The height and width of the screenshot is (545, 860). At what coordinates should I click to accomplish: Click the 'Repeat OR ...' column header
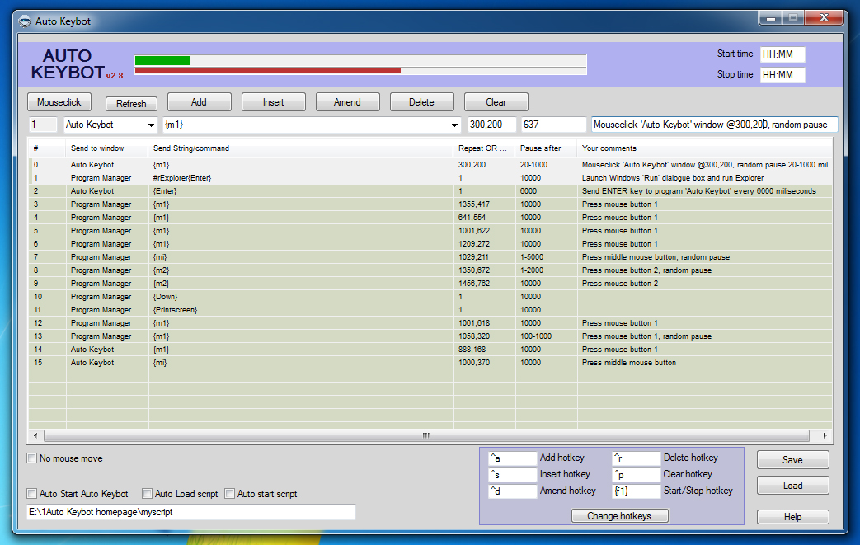[x=484, y=148]
